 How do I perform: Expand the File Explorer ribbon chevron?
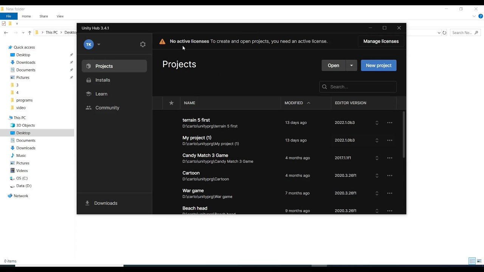pos(474,16)
